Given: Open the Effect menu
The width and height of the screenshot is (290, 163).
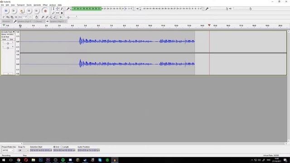Looking at the screenshot, I should [45, 5].
